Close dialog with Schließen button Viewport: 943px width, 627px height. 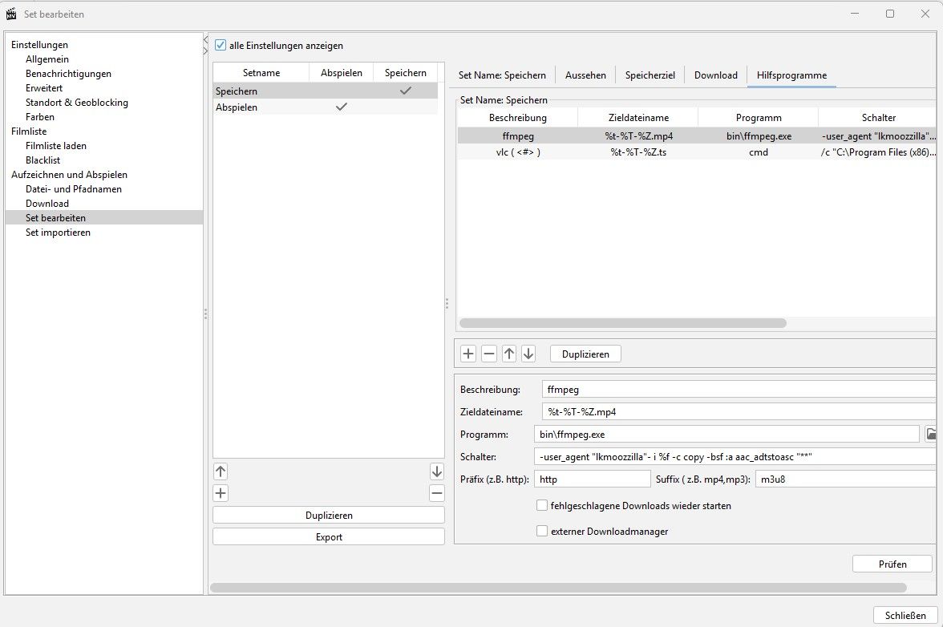(x=905, y=615)
